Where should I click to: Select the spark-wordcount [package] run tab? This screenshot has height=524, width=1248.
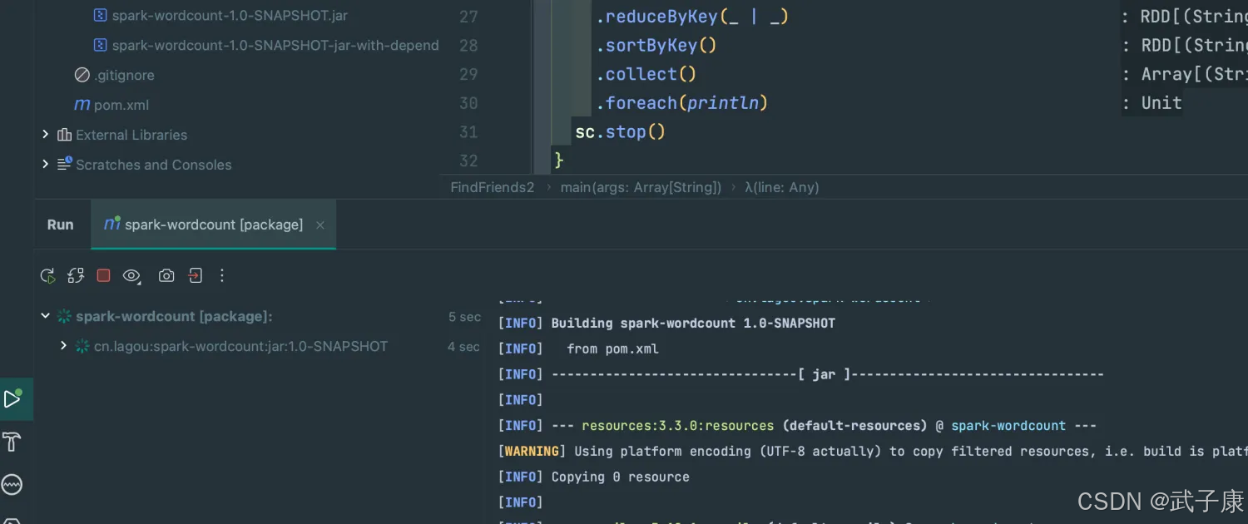coord(213,225)
